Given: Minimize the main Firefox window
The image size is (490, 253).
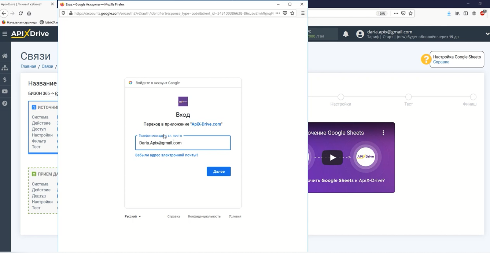Looking at the screenshot, I should pyautogui.click(x=468, y=4).
